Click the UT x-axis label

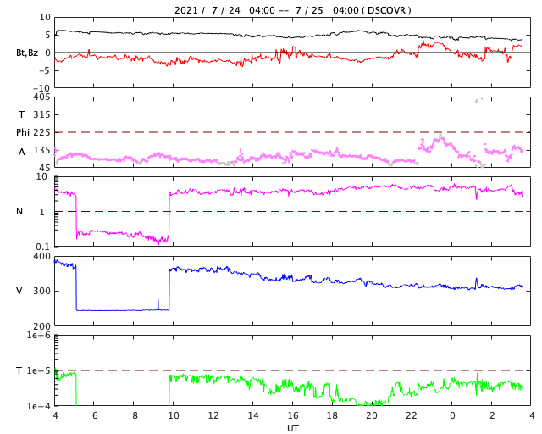click(x=293, y=428)
